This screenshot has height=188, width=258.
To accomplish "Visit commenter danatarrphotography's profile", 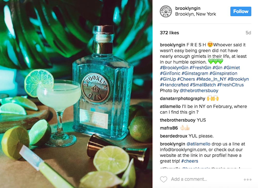I will (x=182, y=99).
